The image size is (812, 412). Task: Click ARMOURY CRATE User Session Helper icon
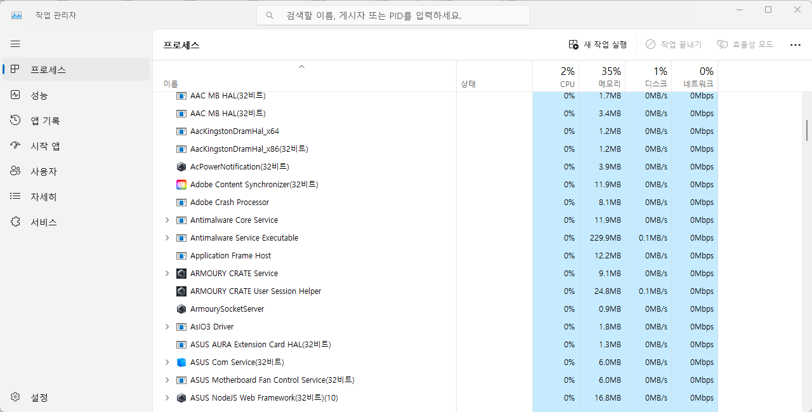click(181, 291)
